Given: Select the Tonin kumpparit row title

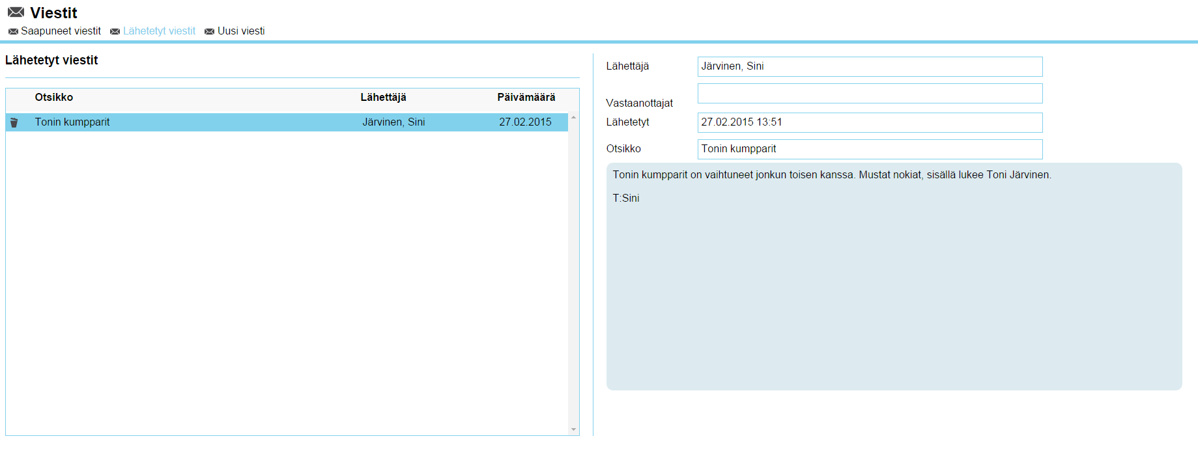Looking at the screenshot, I should click(72, 122).
